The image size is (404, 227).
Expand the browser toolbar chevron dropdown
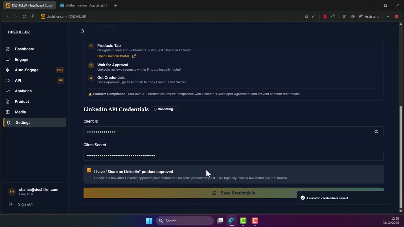tap(388, 16)
